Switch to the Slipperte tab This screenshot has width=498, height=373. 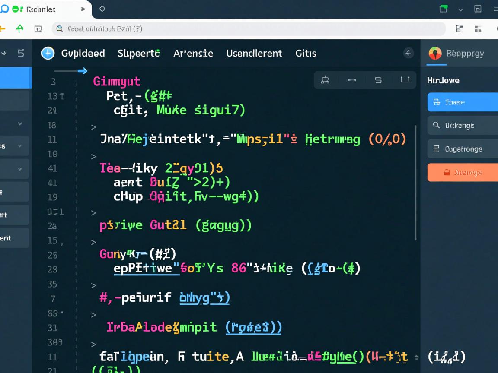coord(138,54)
